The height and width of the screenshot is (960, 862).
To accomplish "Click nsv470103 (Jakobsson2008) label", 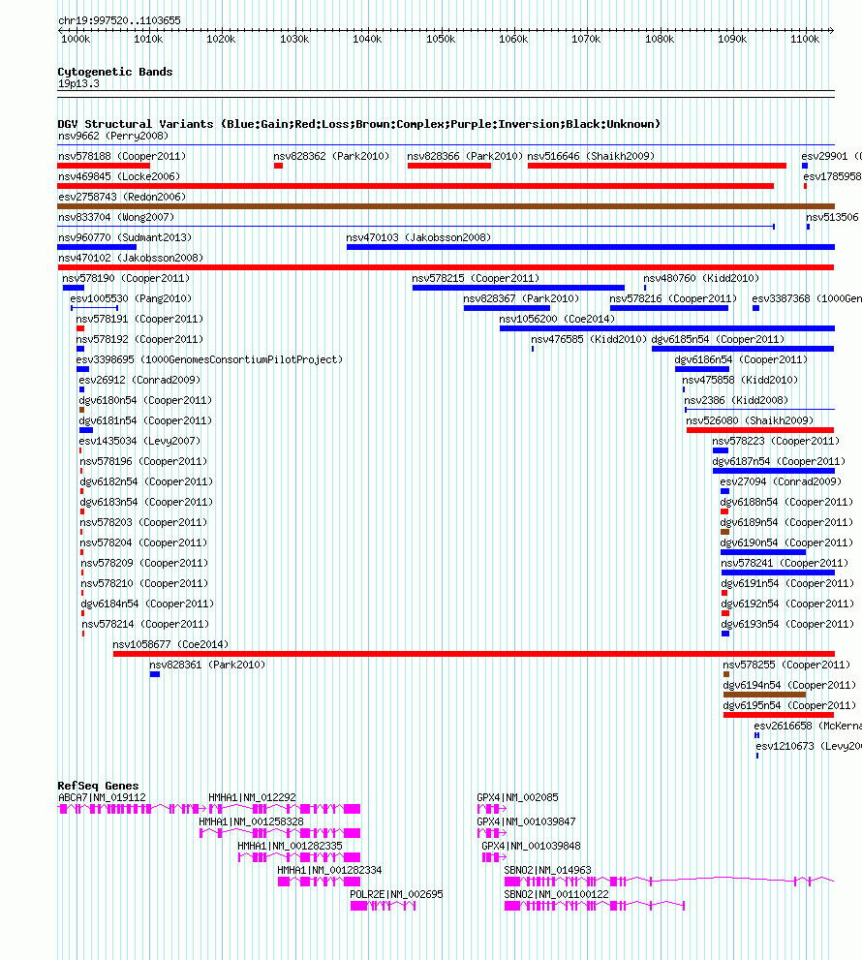I will click(418, 237).
